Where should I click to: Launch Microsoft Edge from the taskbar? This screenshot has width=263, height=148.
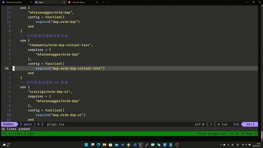99,145
